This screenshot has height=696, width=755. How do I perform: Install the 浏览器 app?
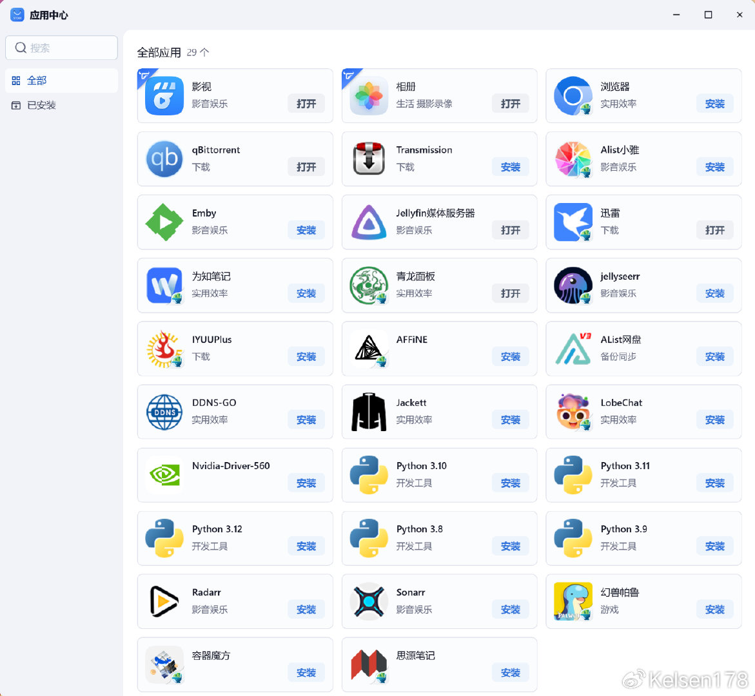[715, 104]
